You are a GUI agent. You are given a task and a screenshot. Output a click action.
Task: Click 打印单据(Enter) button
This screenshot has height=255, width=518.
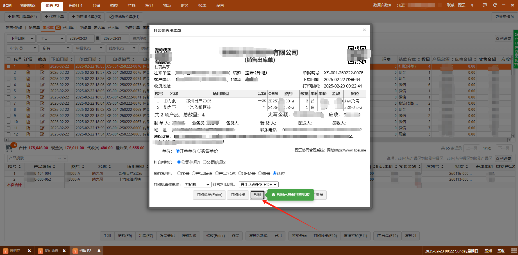pyautogui.click(x=210, y=195)
